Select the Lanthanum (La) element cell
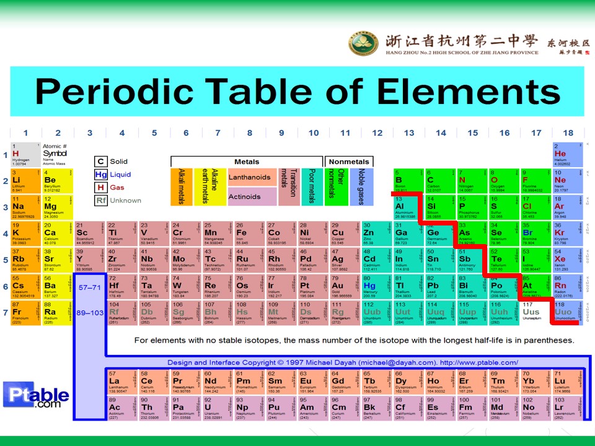 (122, 382)
